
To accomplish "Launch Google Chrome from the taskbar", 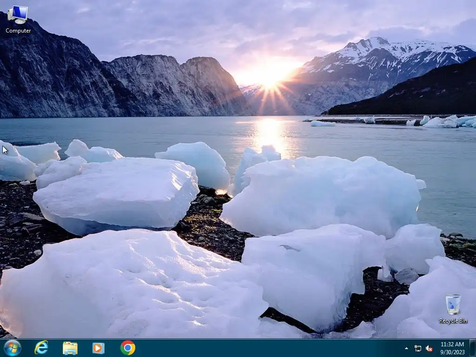I will (128, 348).
